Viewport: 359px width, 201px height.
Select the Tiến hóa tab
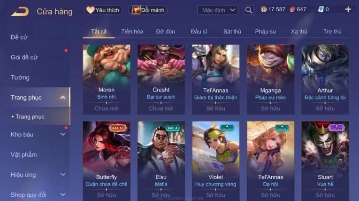pyautogui.click(x=132, y=31)
